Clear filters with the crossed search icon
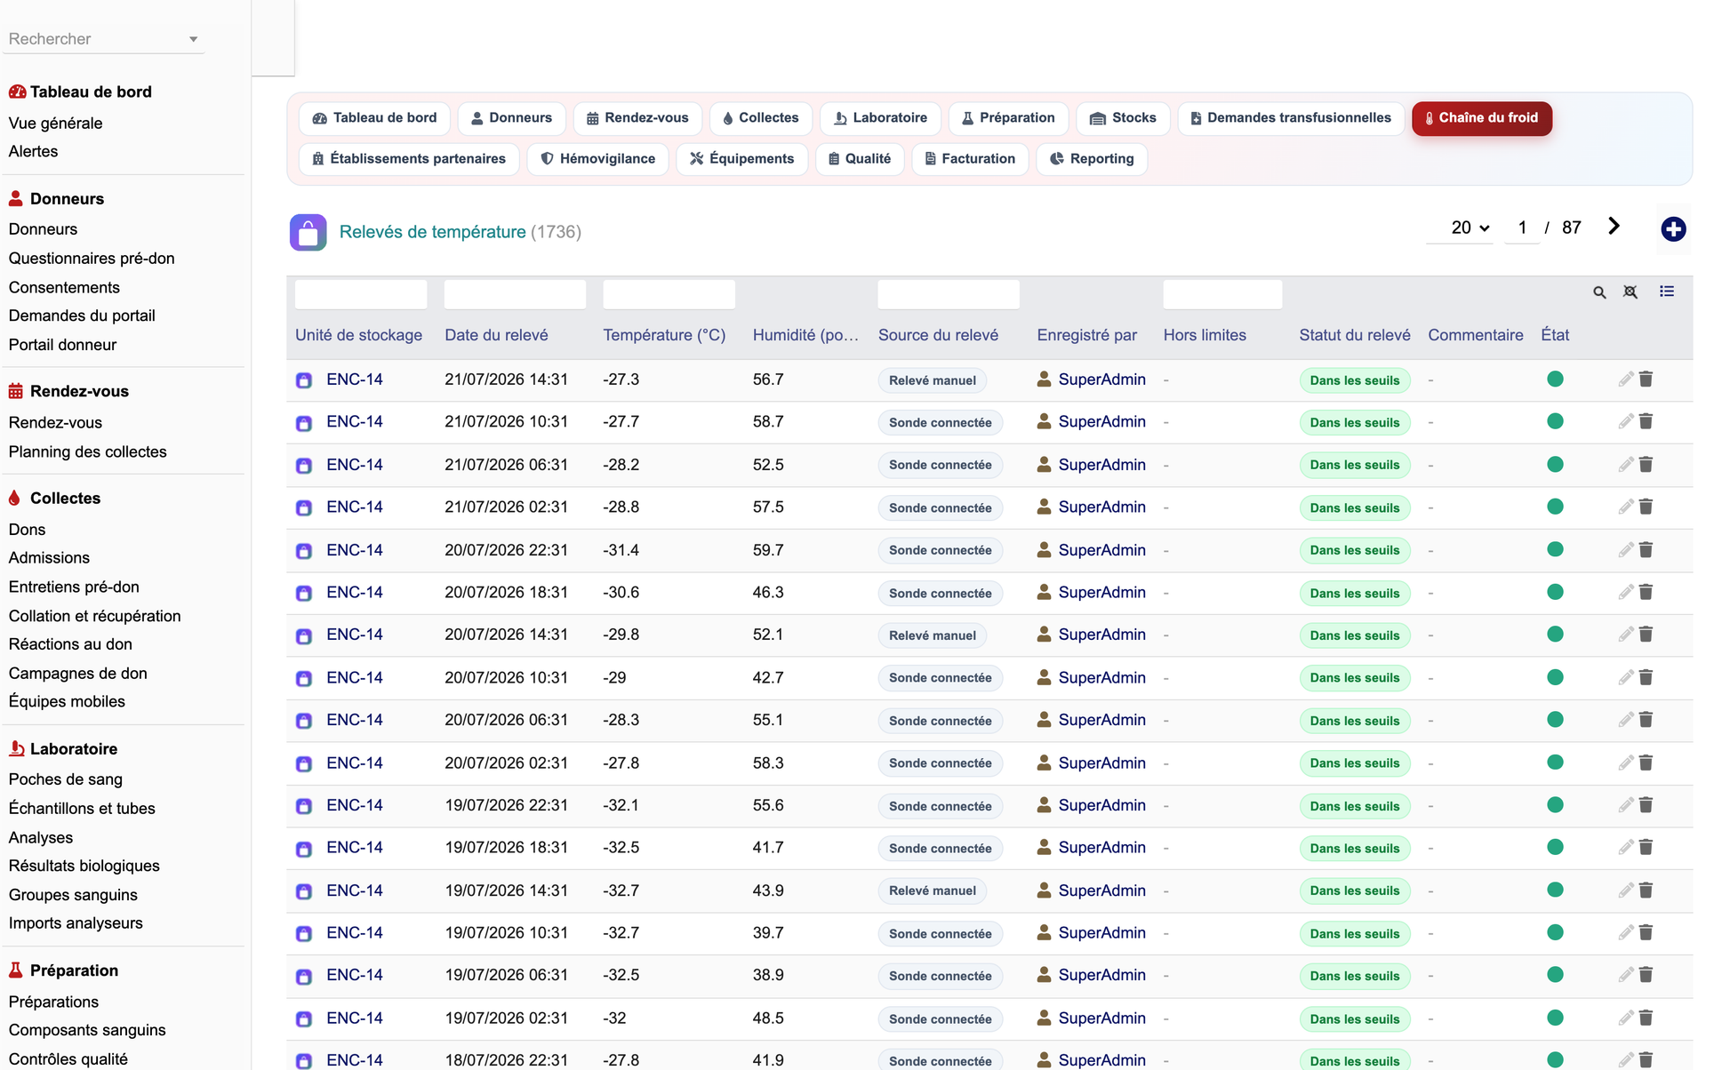 point(1630,292)
